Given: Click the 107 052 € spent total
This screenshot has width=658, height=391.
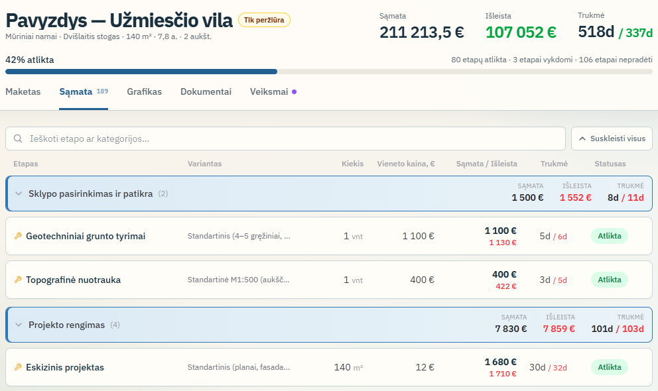Looking at the screenshot, I should point(521,32).
